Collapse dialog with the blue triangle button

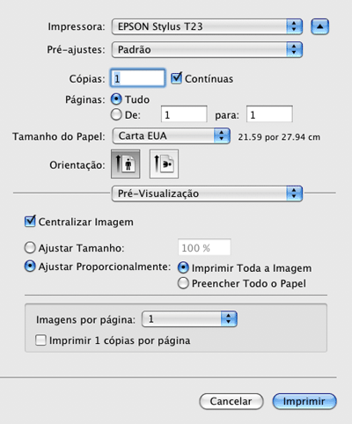pyautogui.click(x=319, y=26)
